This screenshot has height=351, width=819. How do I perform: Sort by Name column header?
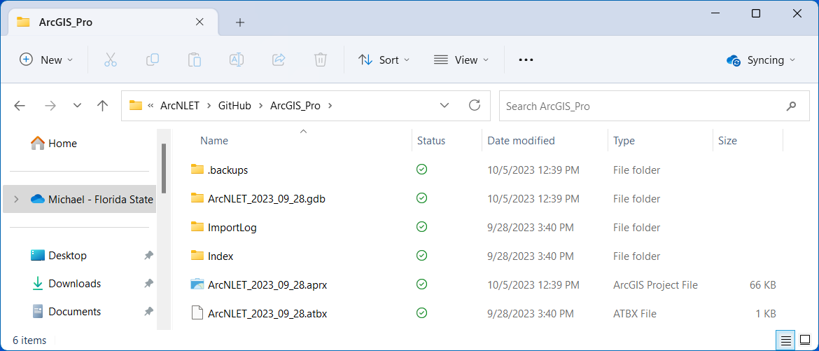214,141
